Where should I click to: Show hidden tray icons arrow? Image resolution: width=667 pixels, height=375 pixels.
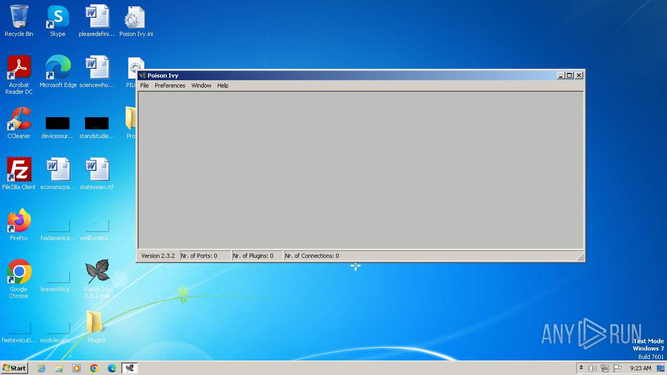coord(581,368)
